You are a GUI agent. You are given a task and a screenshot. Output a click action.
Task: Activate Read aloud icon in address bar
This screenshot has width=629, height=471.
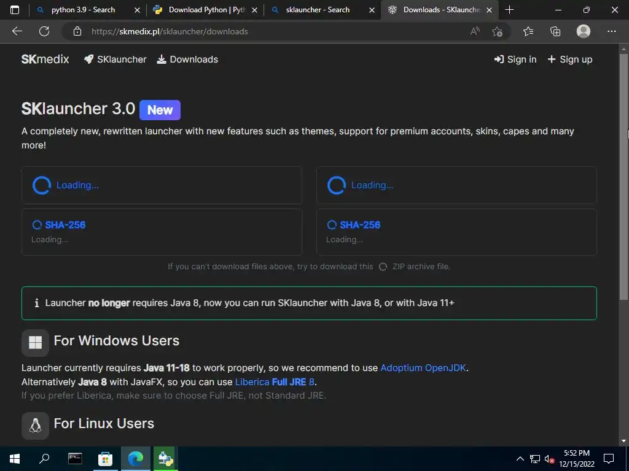(x=475, y=31)
